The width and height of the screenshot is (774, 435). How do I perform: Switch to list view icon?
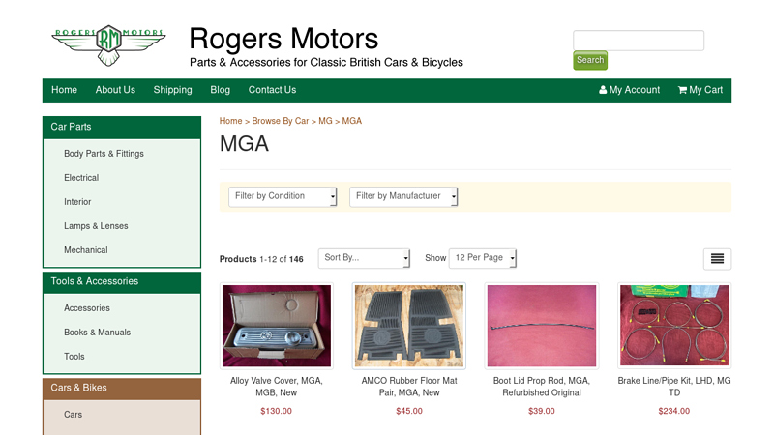click(x=717, y=259)
